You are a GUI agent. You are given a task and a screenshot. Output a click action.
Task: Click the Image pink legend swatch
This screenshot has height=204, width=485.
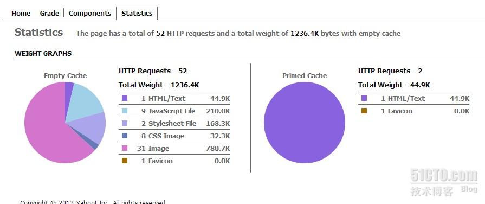[125, 148]
